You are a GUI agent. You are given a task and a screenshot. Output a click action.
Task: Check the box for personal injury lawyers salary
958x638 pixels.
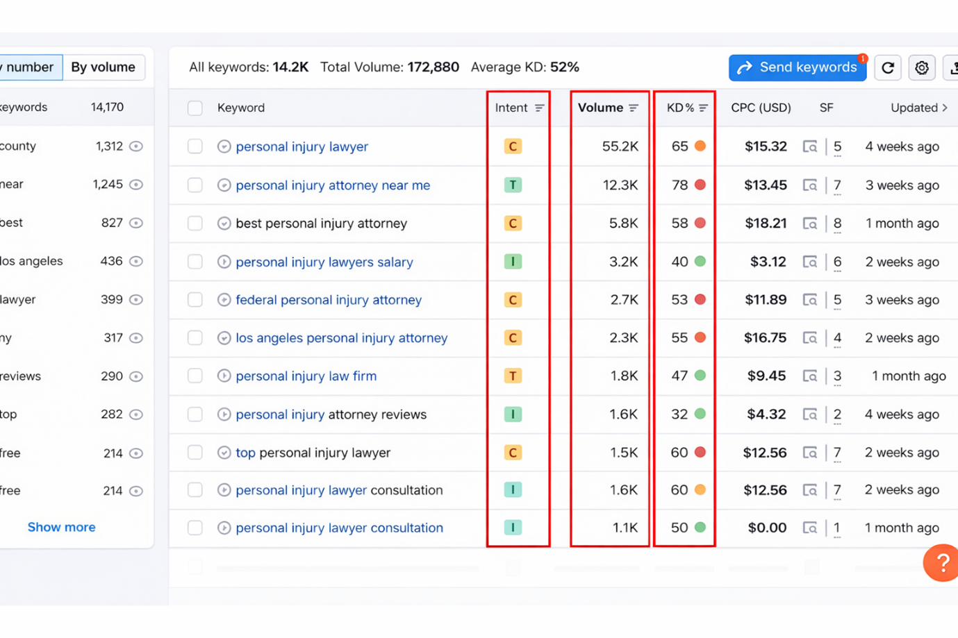pyautogui.click(x=195, y=262)
